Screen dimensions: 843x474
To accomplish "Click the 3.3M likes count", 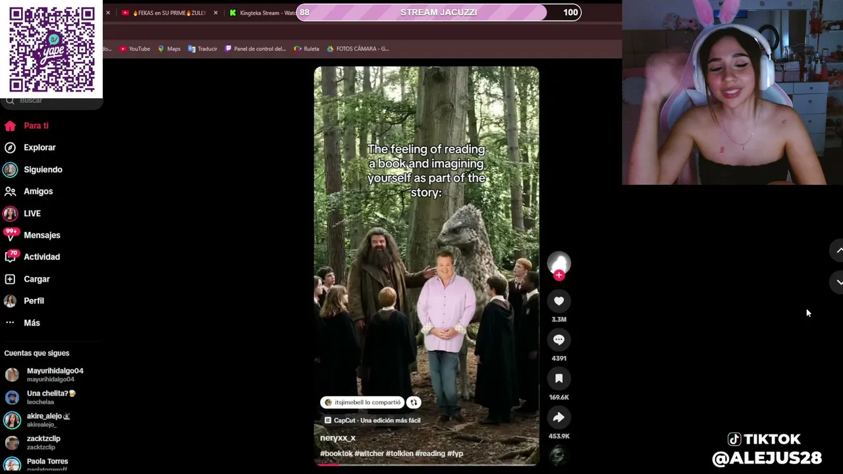I will 558,319.
